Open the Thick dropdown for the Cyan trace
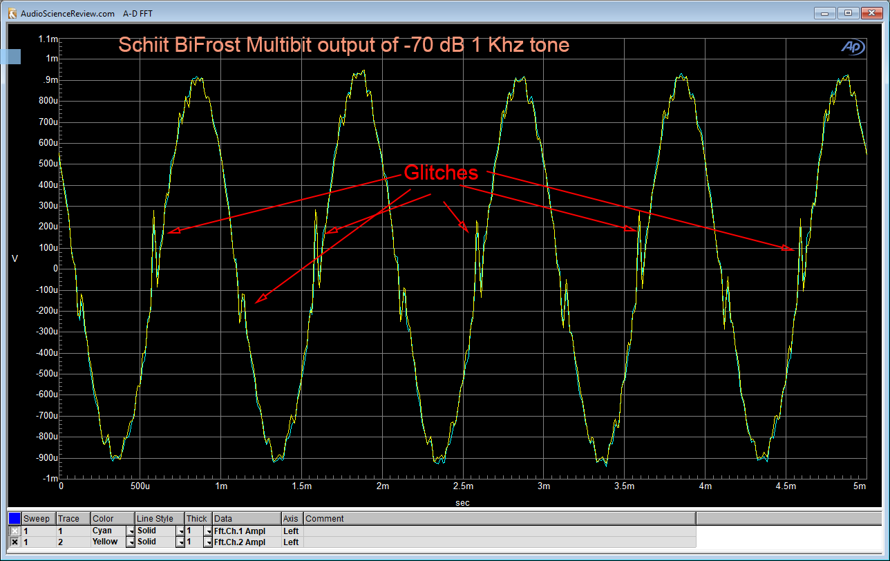Viewport: 890px width, 561px height. (208, 531)
